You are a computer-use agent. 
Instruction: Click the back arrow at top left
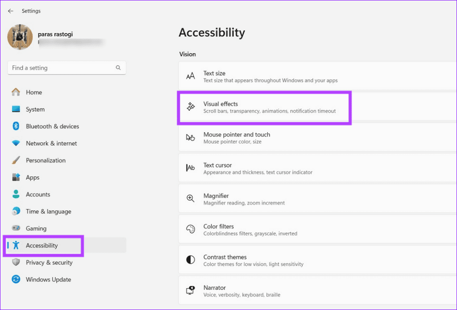click(10, 11)
